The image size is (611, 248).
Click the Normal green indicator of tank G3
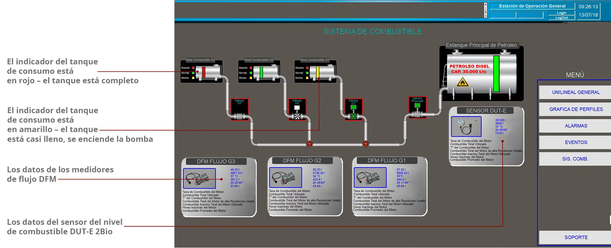[193, 73]
